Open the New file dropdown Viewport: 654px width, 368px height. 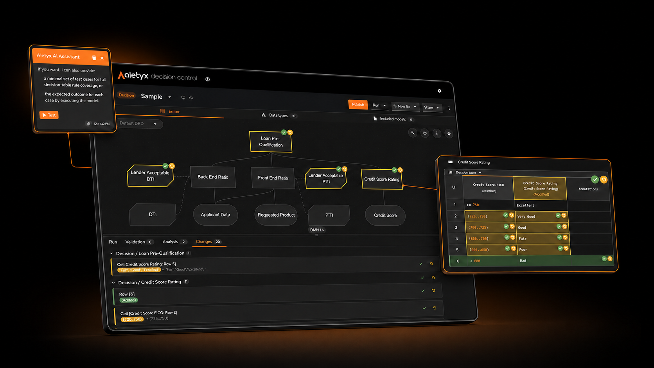(405, 106)
